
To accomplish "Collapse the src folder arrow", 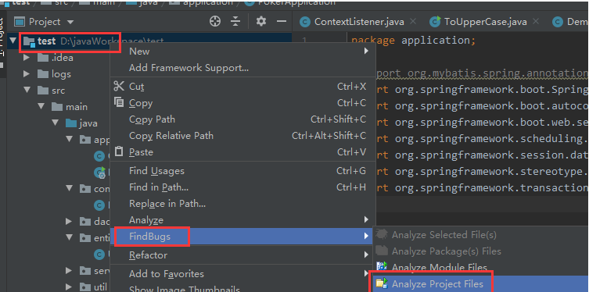I will (x=27, y=90).
